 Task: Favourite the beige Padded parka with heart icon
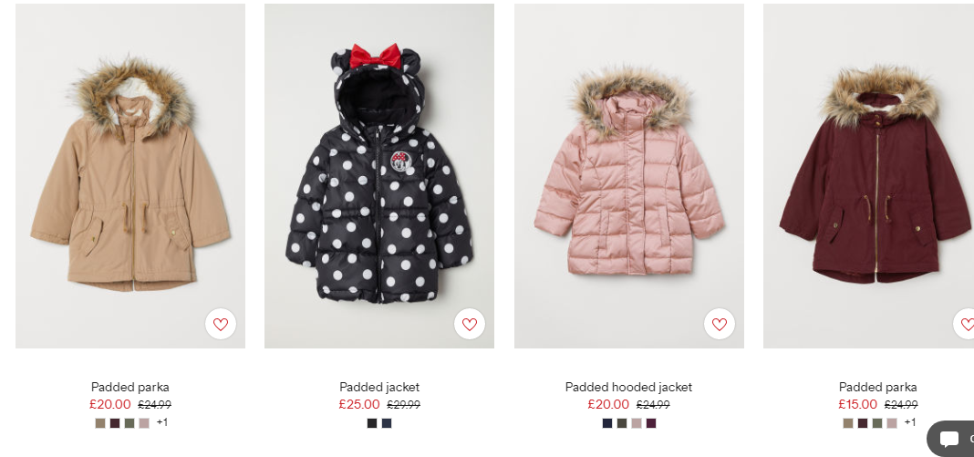[x=221, y=324]
